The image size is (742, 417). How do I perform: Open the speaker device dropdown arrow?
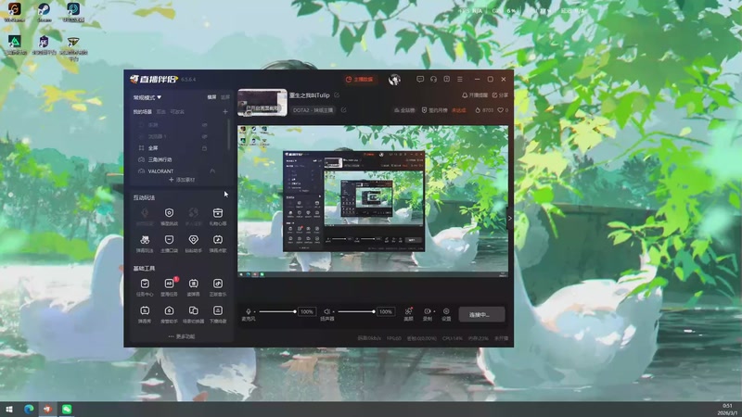pos(333,311)
